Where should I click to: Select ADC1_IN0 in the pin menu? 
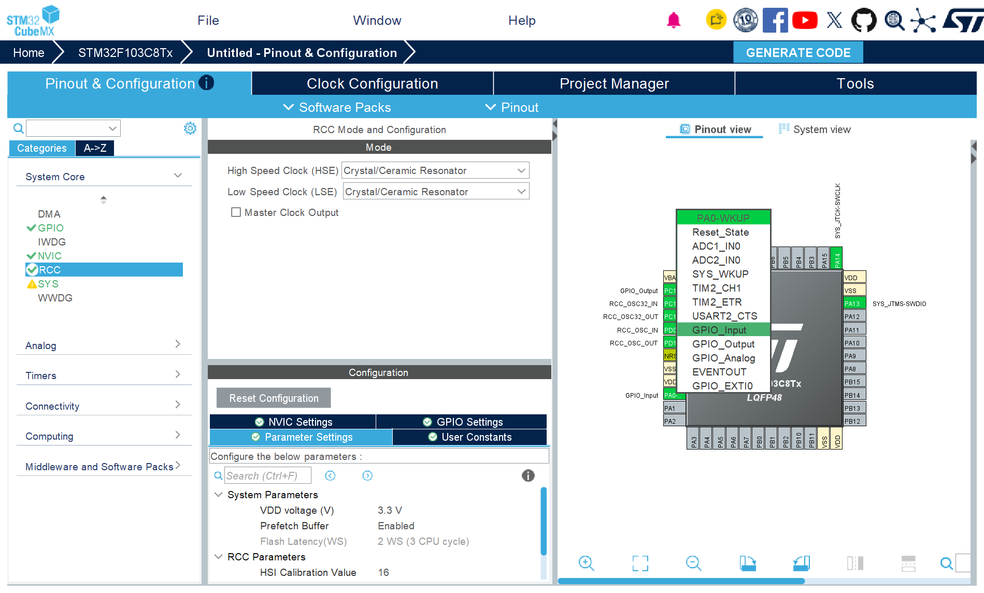coord(723,246)
